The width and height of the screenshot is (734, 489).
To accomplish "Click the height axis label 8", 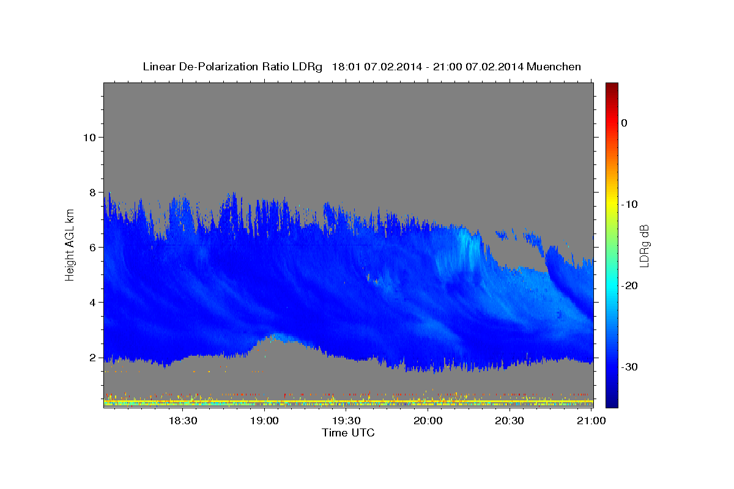I will (92, 192).
